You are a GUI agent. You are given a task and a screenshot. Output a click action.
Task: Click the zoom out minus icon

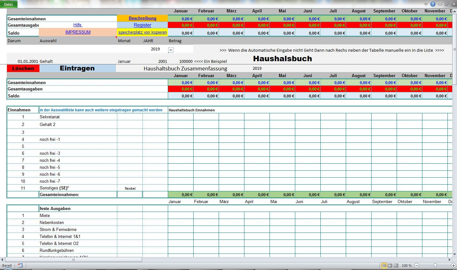click(417, 266)
